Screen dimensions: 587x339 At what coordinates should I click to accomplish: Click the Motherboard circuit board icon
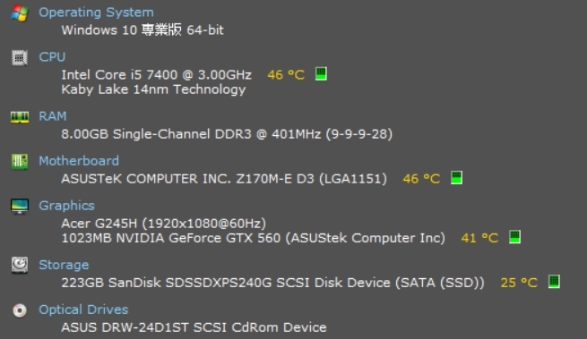click(x=20, y=162)
